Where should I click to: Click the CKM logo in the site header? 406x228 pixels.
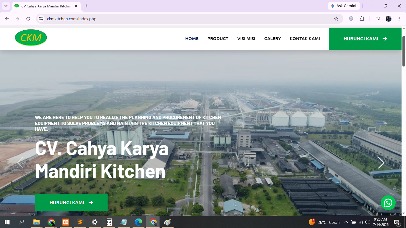31,38
